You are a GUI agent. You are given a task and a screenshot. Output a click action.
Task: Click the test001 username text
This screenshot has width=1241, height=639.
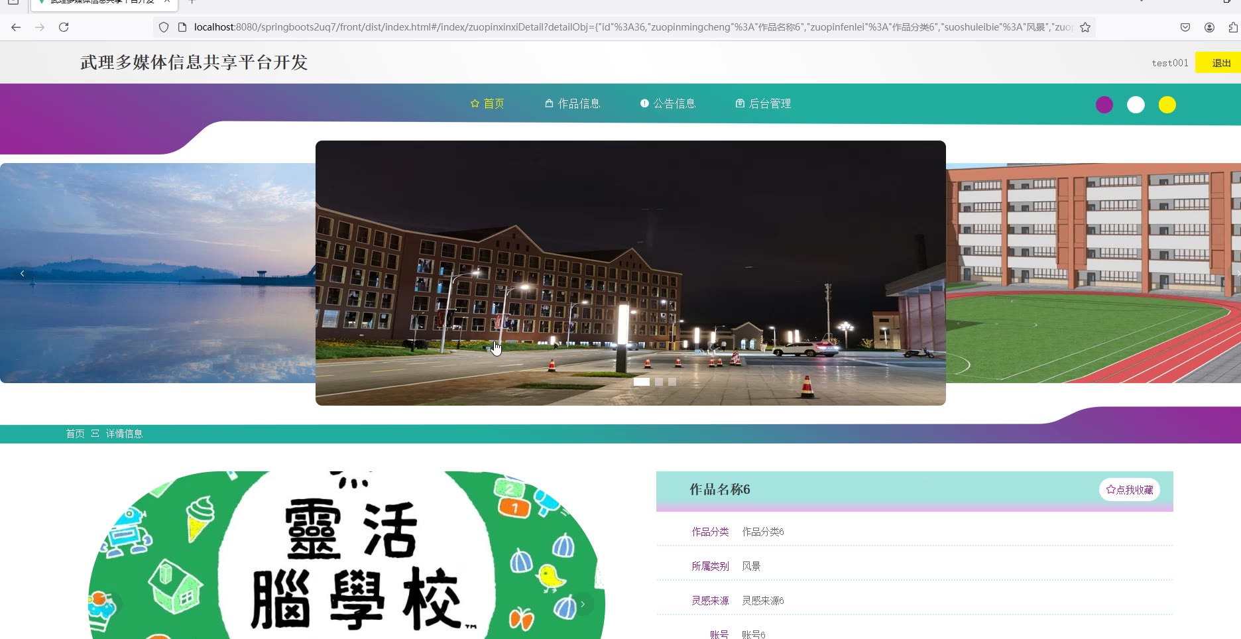pyautogui.click(x=1170, y=63)
